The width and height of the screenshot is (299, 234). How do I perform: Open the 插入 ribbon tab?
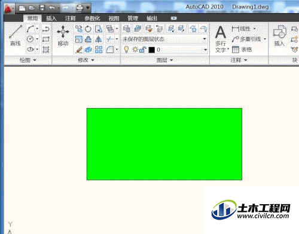click(x=51, y=19)
